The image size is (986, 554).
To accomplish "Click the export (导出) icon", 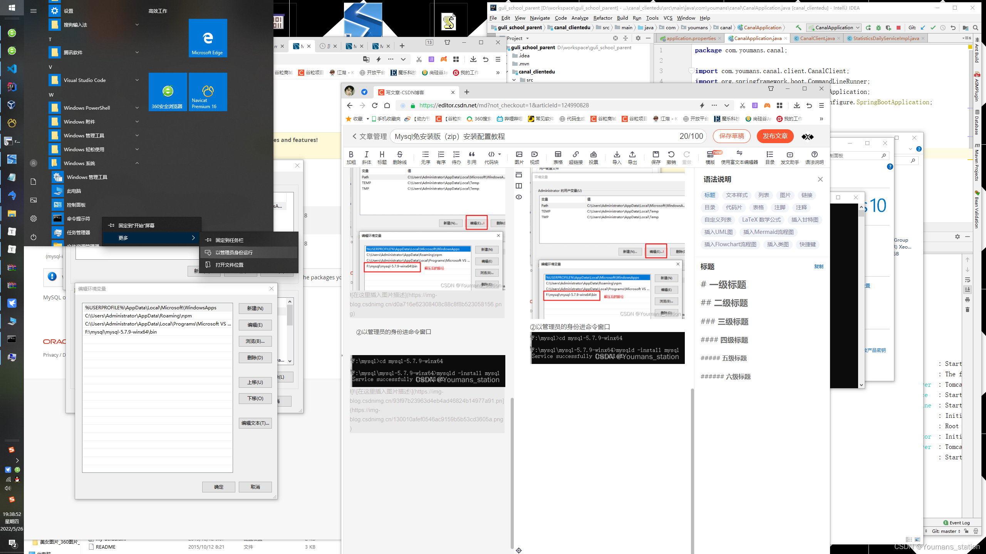I will click(x=632, y=157).
